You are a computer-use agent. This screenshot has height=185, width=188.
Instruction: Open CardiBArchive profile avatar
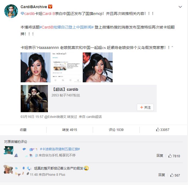[x=11, y=11]
